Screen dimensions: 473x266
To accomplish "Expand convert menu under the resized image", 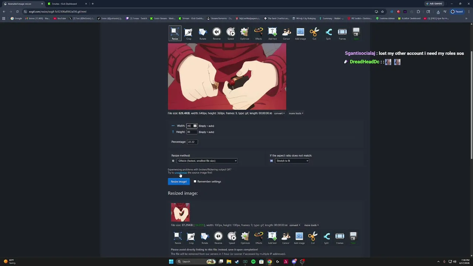I will 295,225.
